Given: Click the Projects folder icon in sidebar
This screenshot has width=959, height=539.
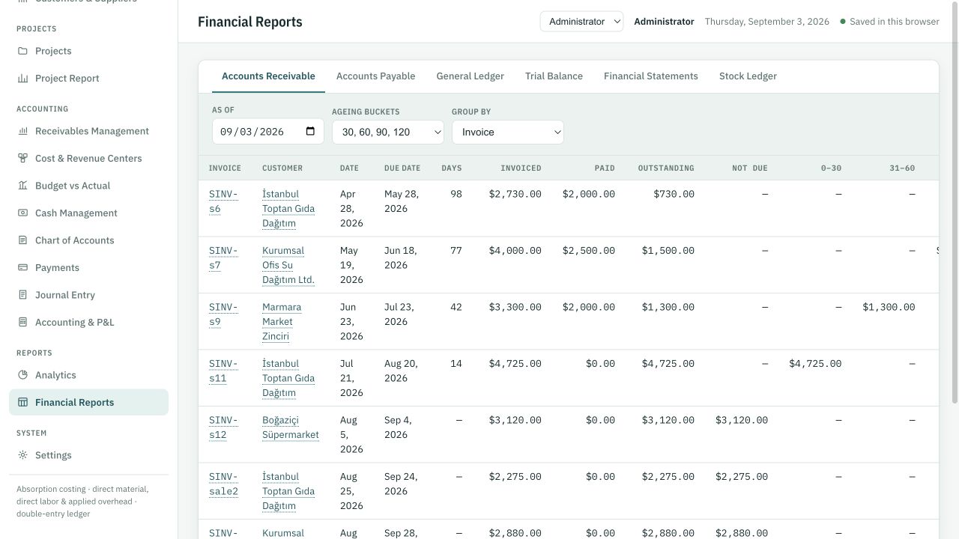Looking at the screenshot, I should click(x=22, y=51).
